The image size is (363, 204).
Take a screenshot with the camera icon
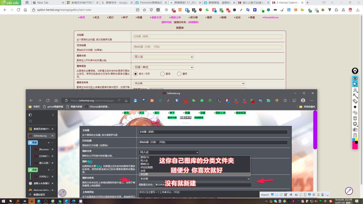tap(355, 129)
